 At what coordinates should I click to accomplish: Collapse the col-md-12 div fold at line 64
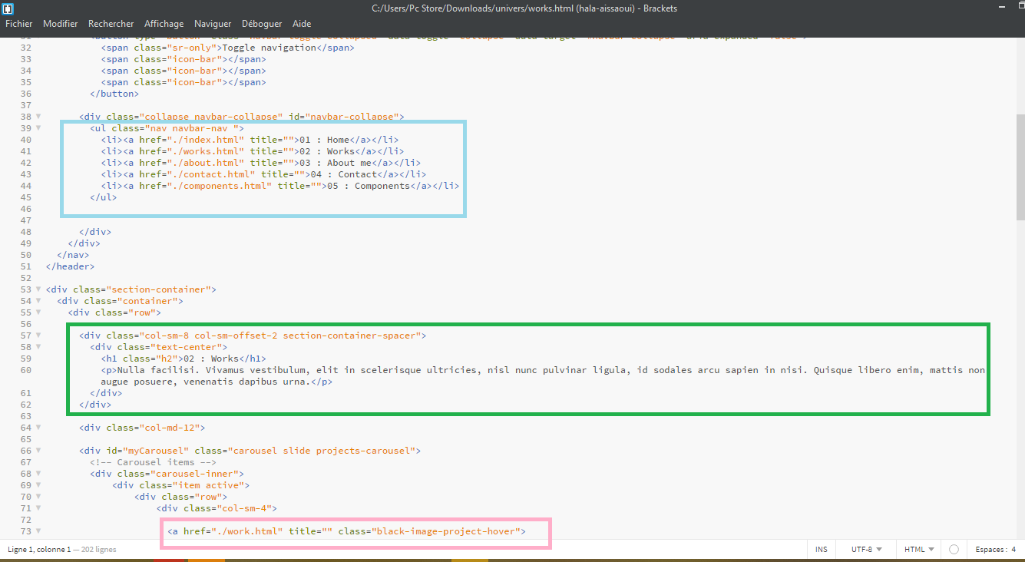[x=38, y=428]
